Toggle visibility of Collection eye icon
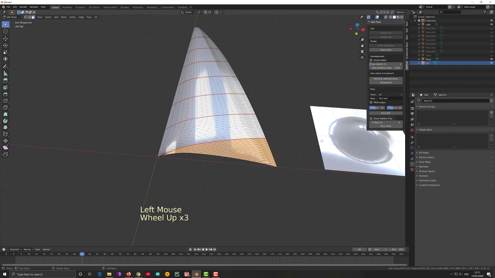 [x=492, y=20]
